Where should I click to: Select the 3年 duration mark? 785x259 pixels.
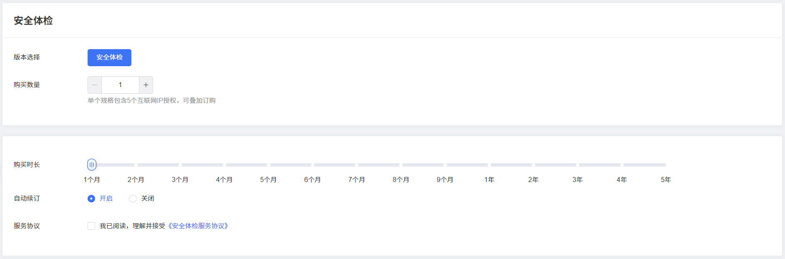pyautogui.click(x=578, y=179)
